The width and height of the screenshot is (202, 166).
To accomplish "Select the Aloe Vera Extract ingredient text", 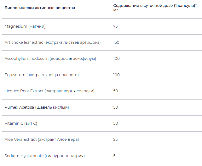I will (x=42, y=140).
